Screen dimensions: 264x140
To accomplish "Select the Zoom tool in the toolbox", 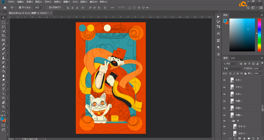I will pyautogui.click(x=3, y=107).
